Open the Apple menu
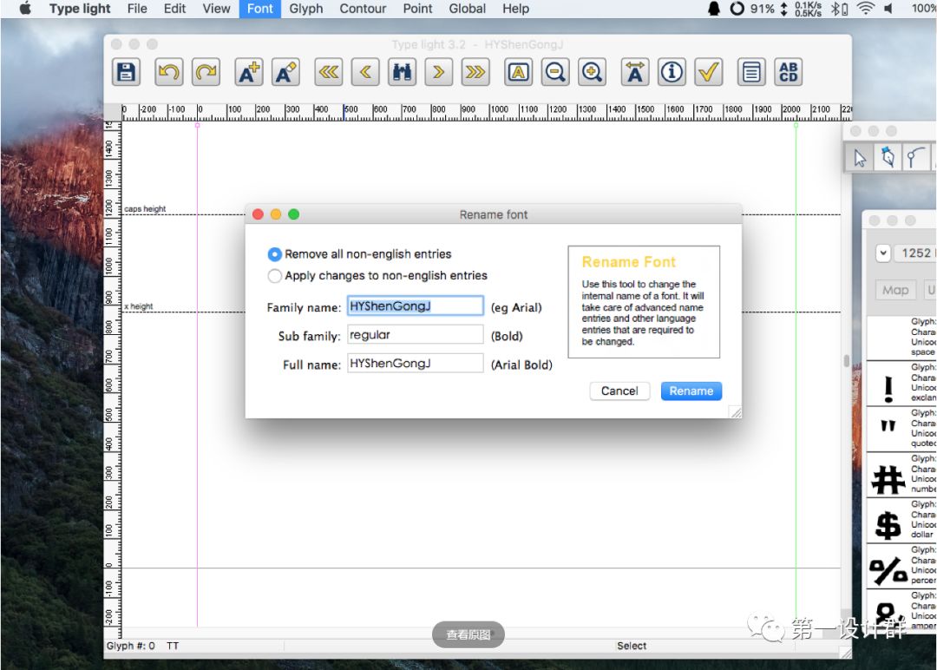The image size is (937, 670). point(25,9)
